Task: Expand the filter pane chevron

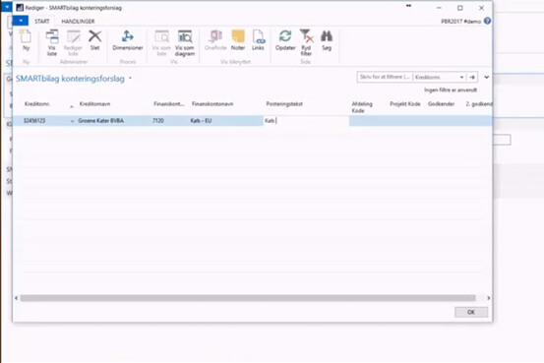Action: (487, 77)
